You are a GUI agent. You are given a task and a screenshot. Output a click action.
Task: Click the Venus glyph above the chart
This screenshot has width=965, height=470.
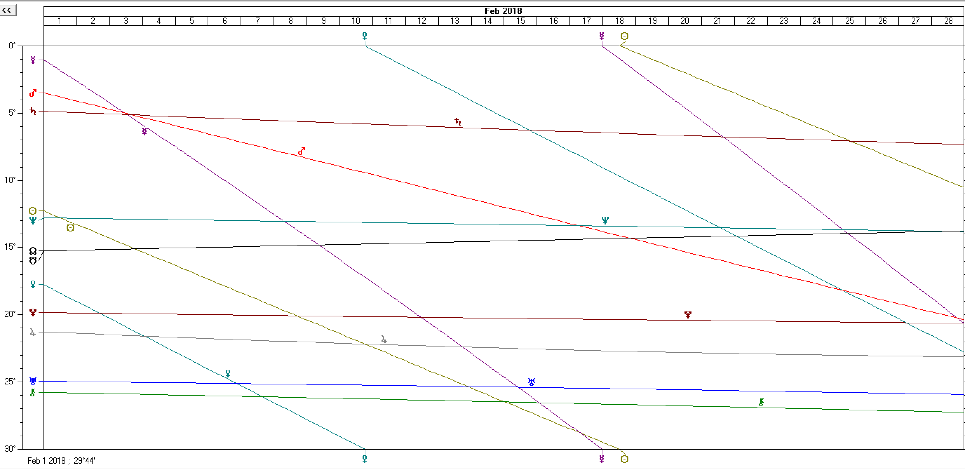[x=364, y=36]
